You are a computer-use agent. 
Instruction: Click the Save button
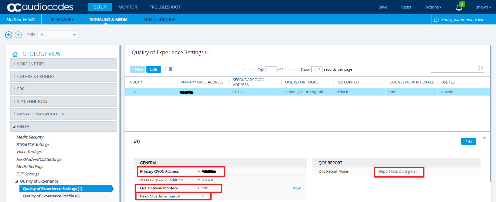[x=383, y=7]
